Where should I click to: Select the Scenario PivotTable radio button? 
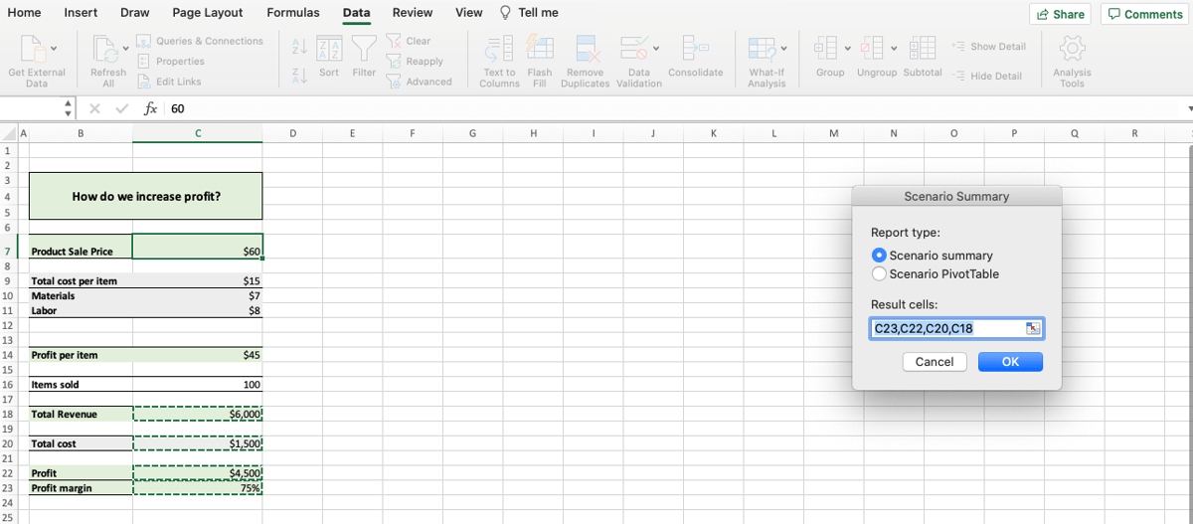pyautogui.click(x=879, y=273)
